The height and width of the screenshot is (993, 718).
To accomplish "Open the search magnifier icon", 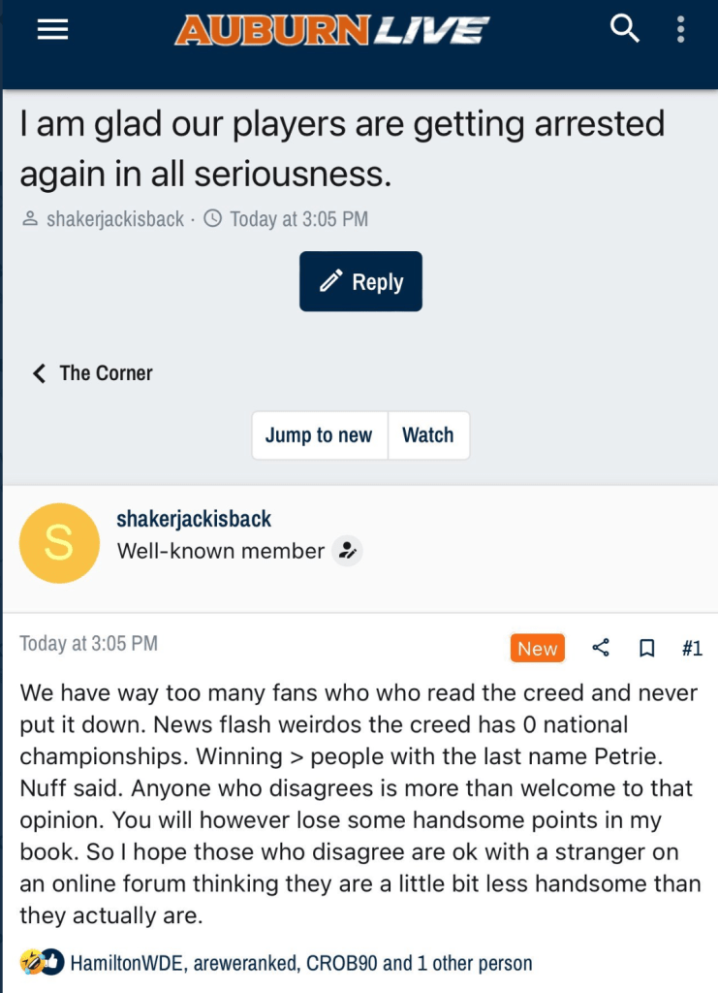I will (625, 30).
